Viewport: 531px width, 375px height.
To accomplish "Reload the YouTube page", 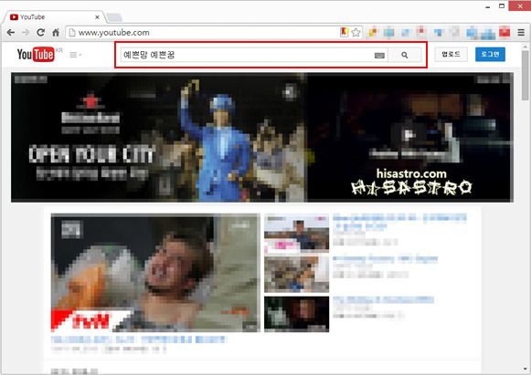I will [x=40, y=33].
